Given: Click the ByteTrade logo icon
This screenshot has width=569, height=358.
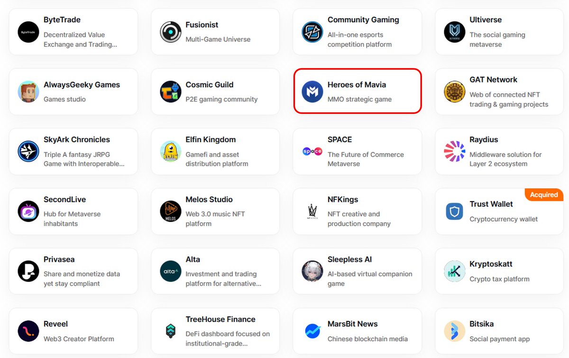Looking at the screenshot, I should tap(28, 32).
